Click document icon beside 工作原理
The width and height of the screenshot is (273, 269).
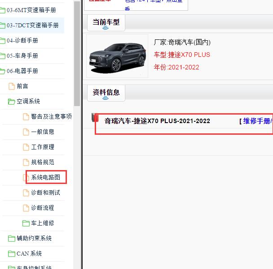[26, 147]
